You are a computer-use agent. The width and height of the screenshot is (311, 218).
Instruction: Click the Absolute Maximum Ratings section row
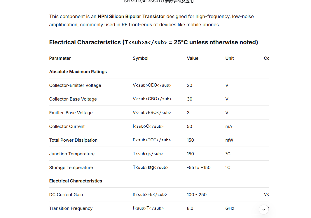pos(78,72)
